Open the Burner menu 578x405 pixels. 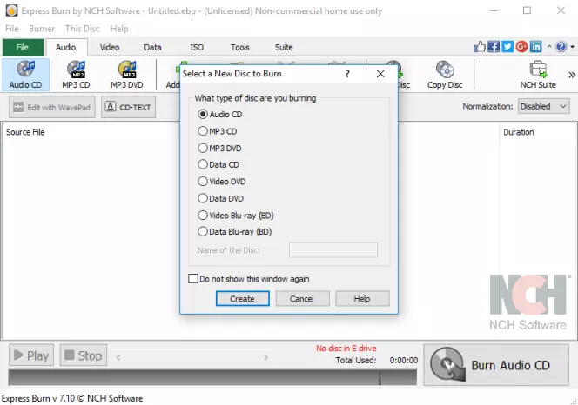(42, 29)
